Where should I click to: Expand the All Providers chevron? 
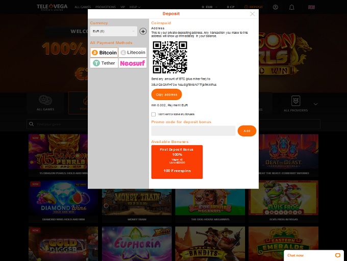point(315,104)
